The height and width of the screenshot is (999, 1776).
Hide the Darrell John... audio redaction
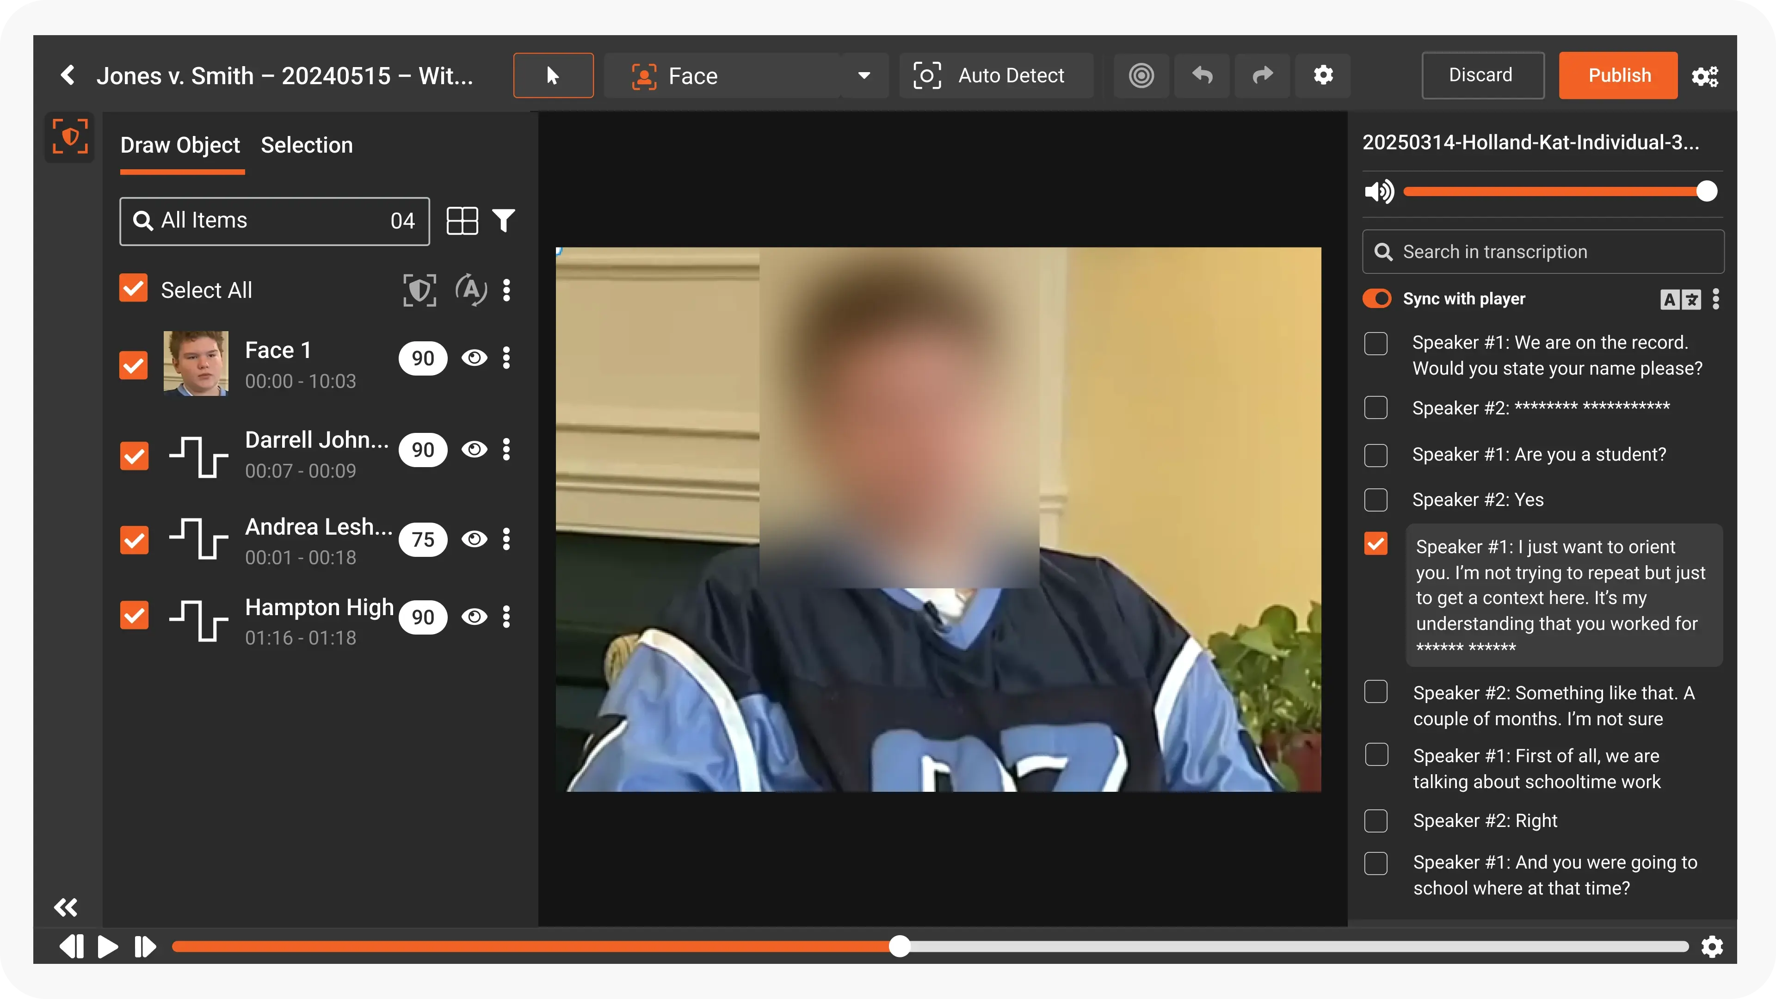tap(475, 450)
